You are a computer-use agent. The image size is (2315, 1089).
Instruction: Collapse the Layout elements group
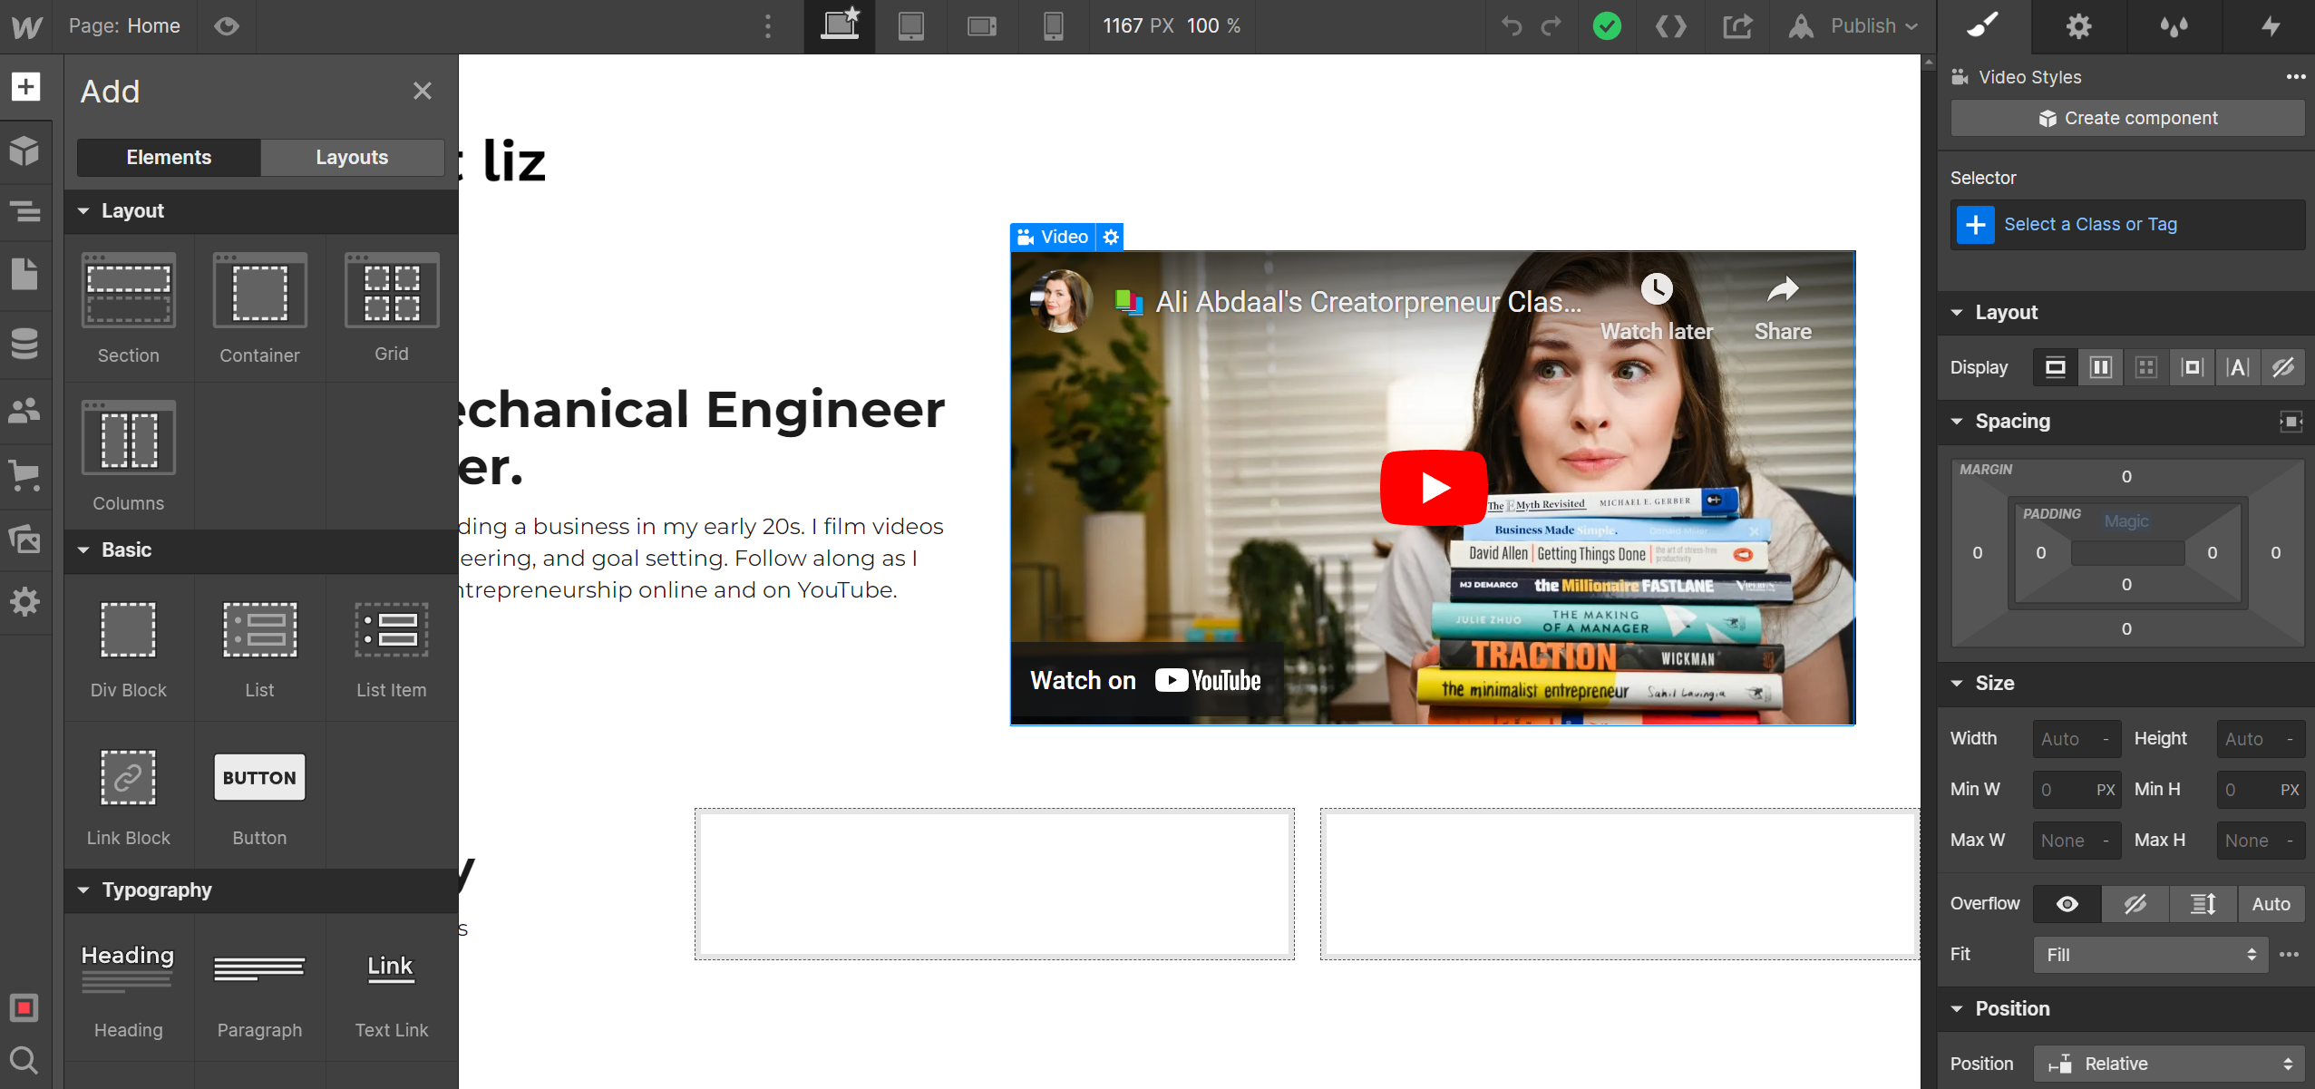tap(261, 211)
